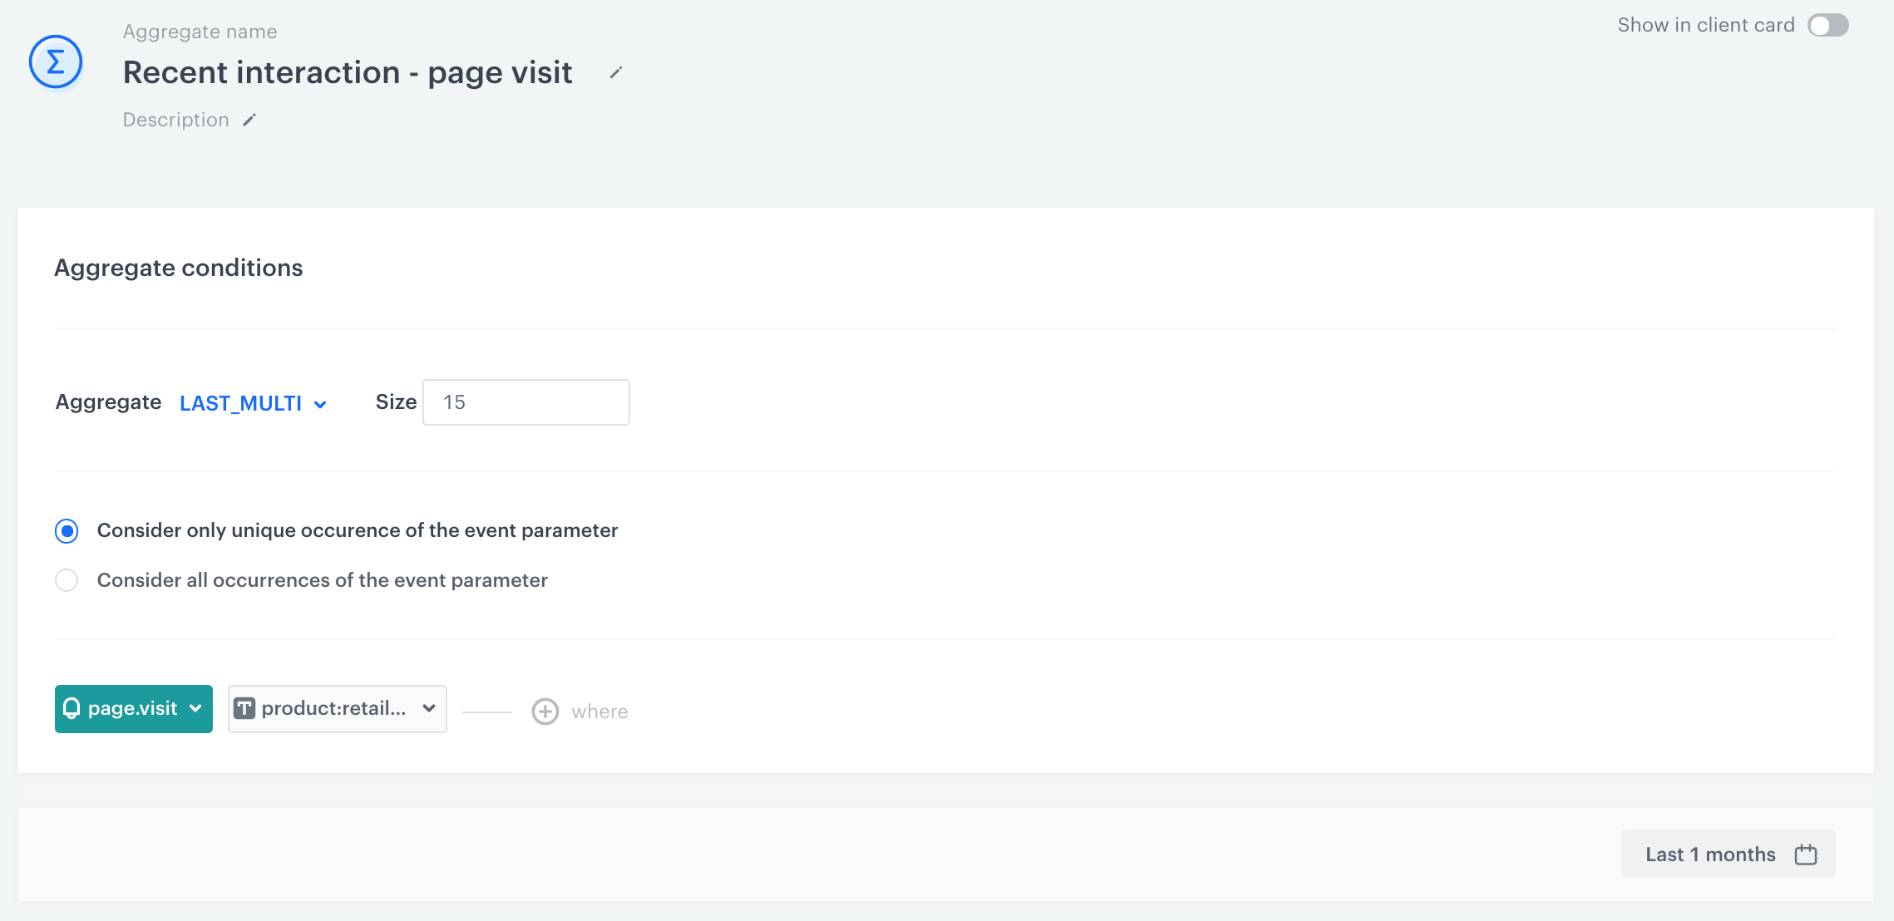Click the Last 1 months date button
The width and height of the screenshot is (1894, 921).
click(1710, 855)
